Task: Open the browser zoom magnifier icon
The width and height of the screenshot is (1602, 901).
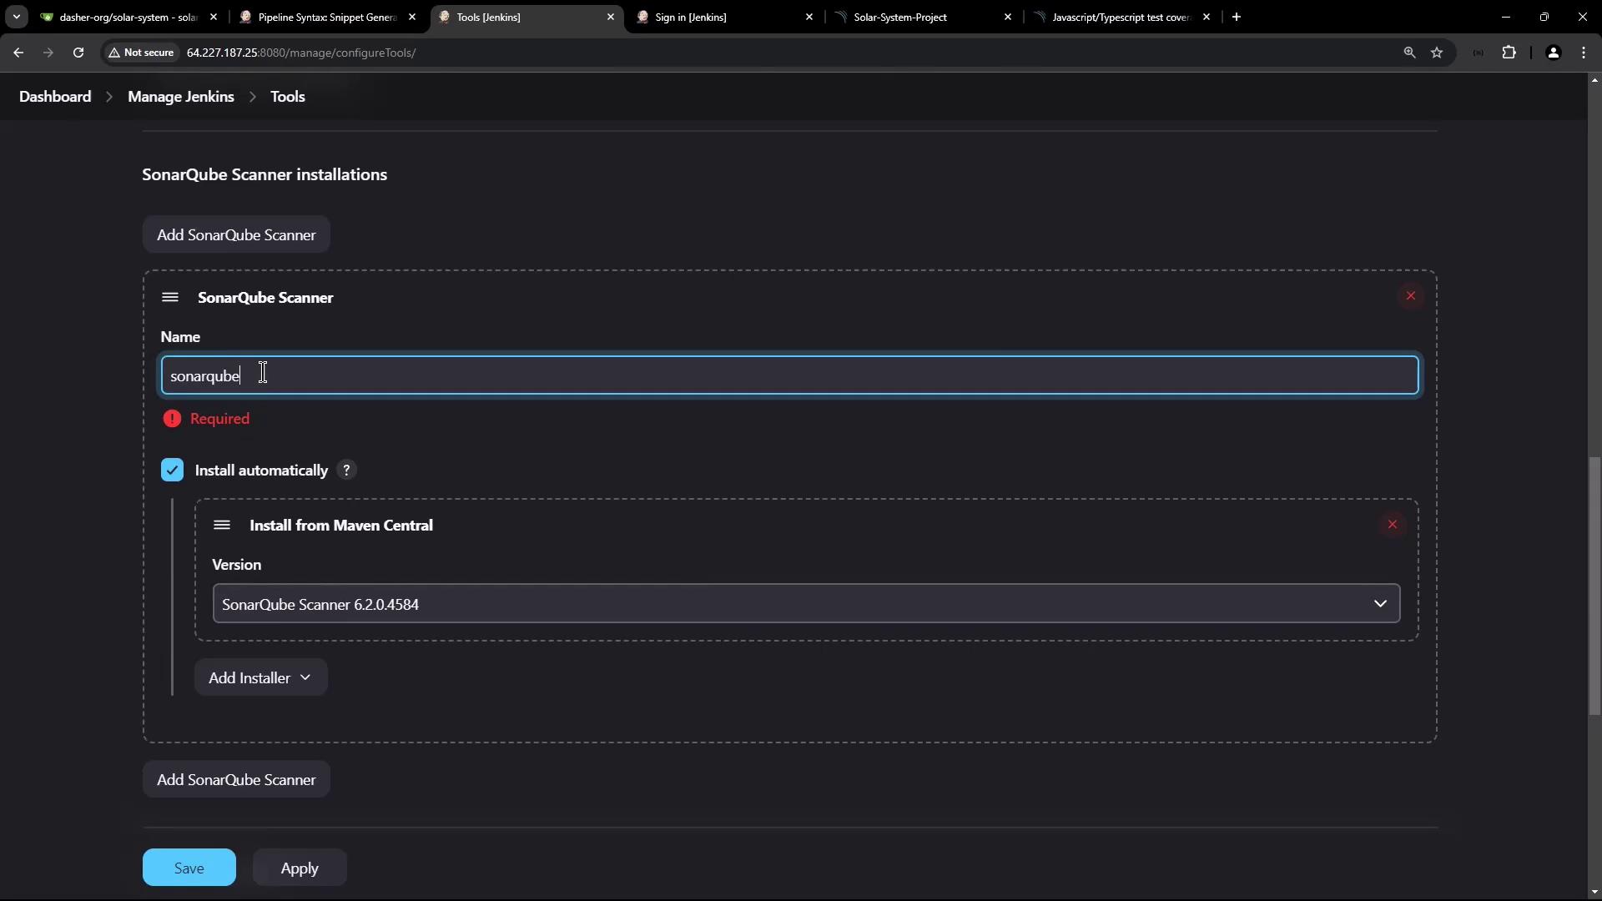Action: pos(1409,53)
